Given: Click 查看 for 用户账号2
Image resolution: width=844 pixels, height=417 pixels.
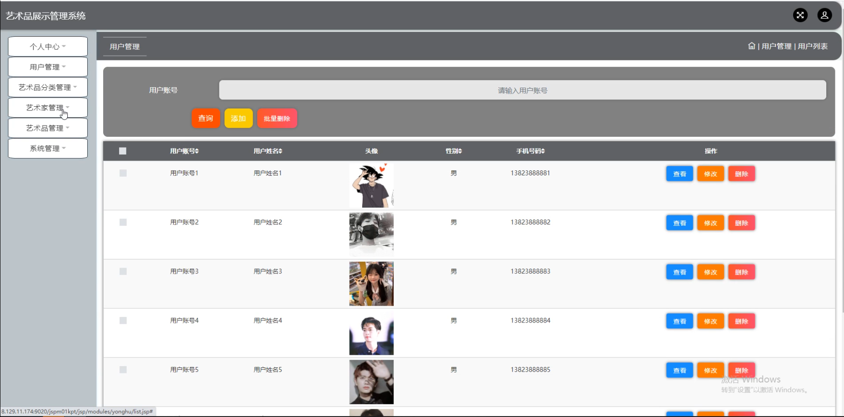Looking at the screenshot, I should (679, 223).
